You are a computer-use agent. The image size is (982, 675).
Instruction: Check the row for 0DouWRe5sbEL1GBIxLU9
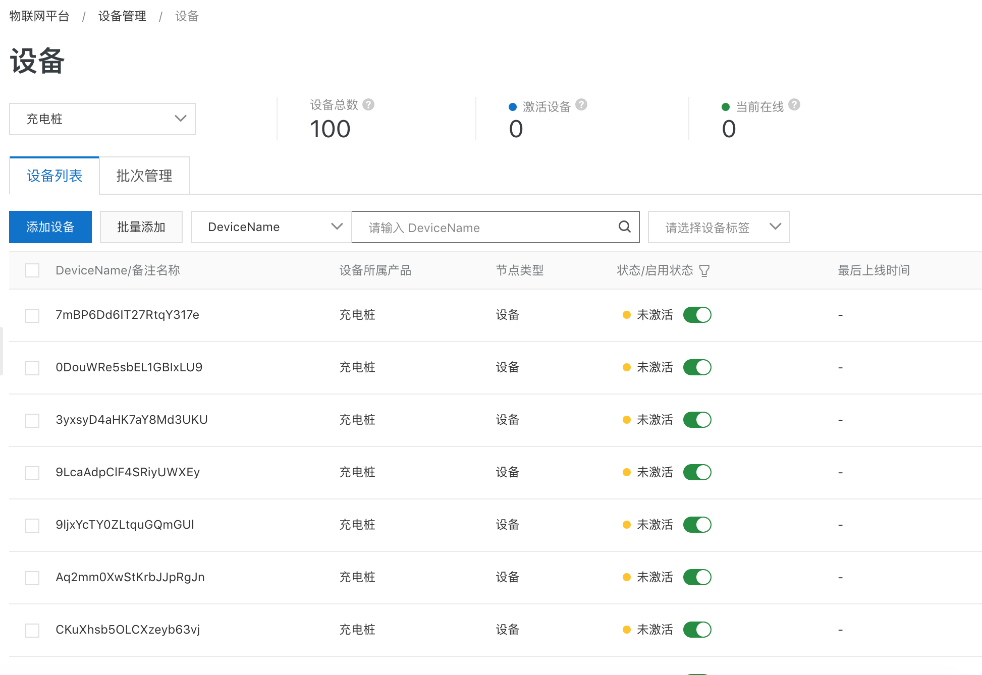click(x=32, y=368)
